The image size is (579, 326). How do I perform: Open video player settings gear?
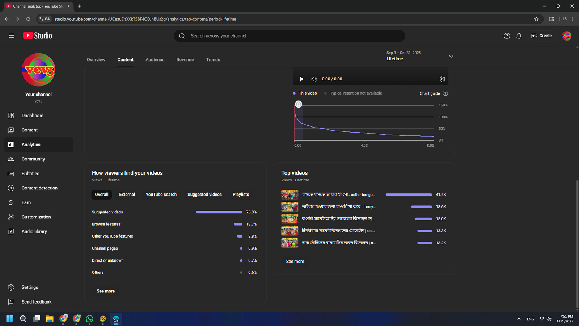click(442, 79)
